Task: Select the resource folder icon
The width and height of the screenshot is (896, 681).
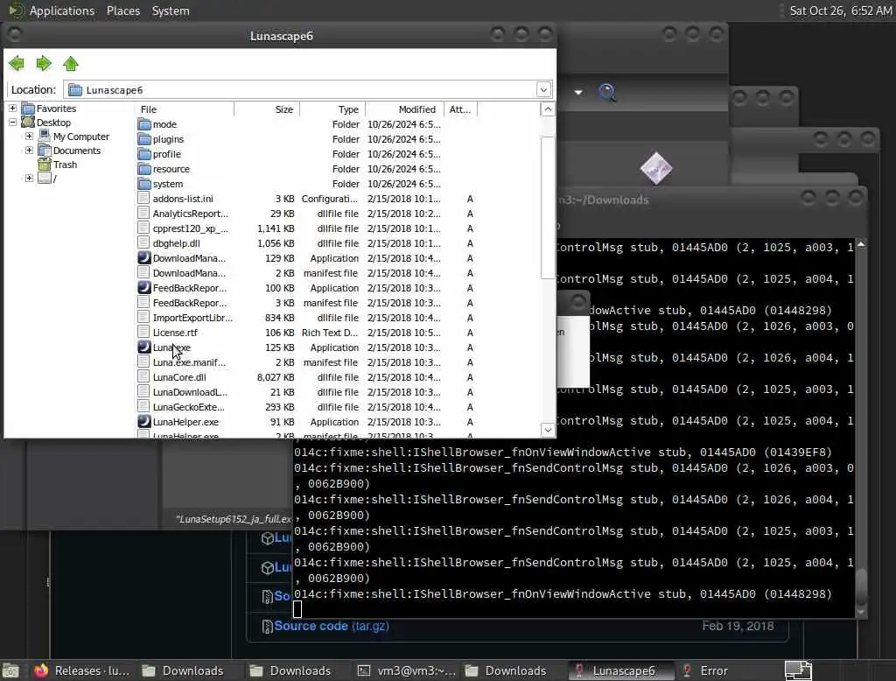Action: pyautogui.click(x=144, y=169)
